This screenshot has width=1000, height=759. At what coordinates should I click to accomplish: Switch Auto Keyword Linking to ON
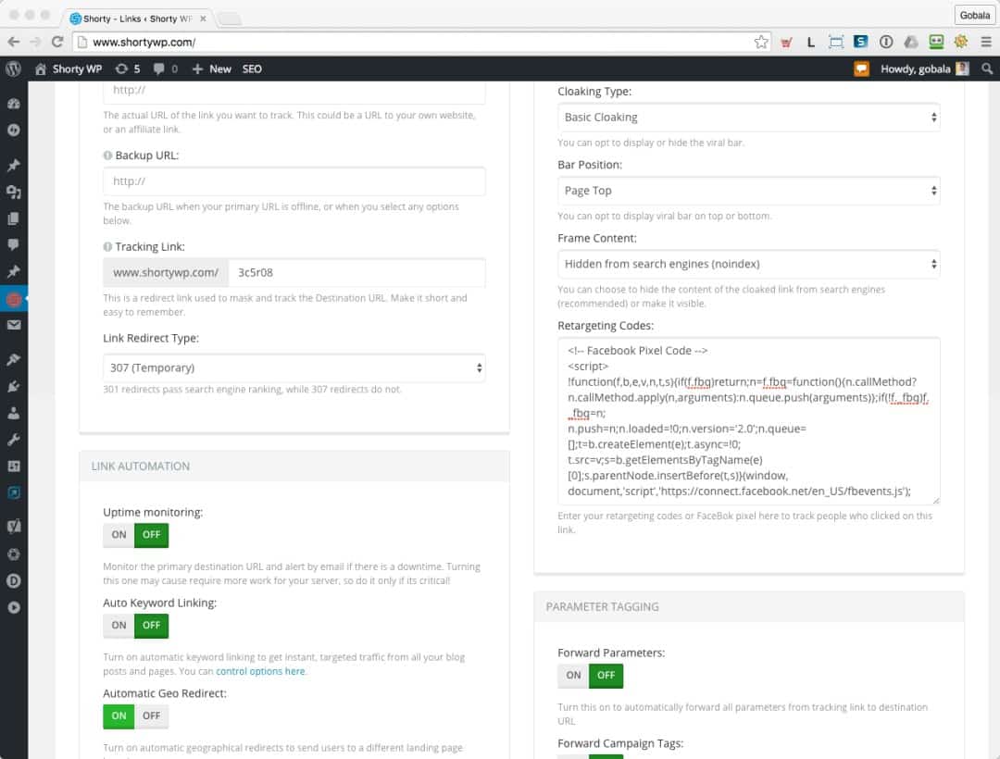(x=119, y=626)
